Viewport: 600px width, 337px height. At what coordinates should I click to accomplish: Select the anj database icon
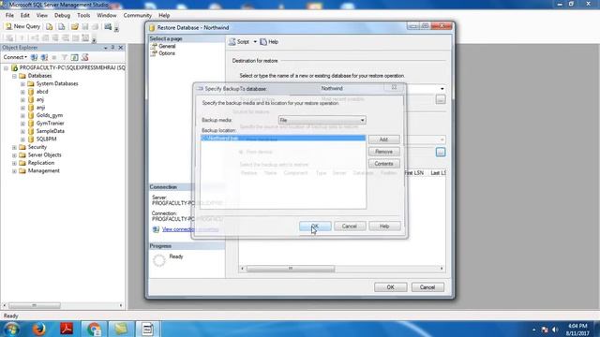point(31,99)
